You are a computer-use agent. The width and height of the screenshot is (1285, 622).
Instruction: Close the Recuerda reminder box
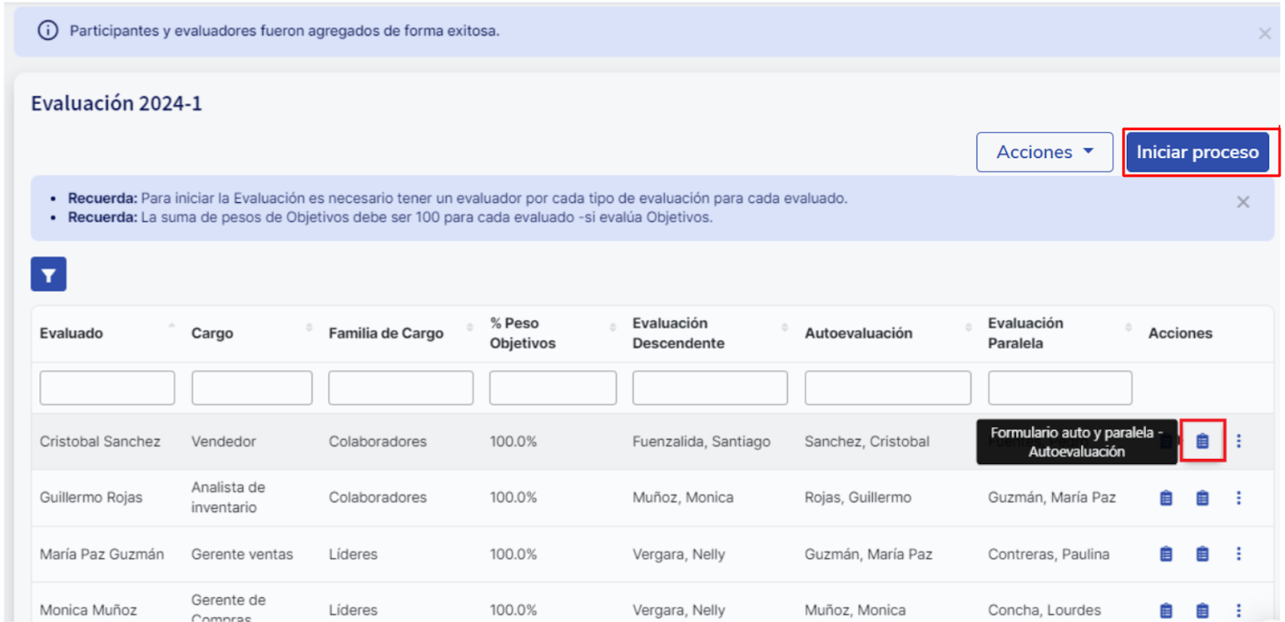(1242, 202)
